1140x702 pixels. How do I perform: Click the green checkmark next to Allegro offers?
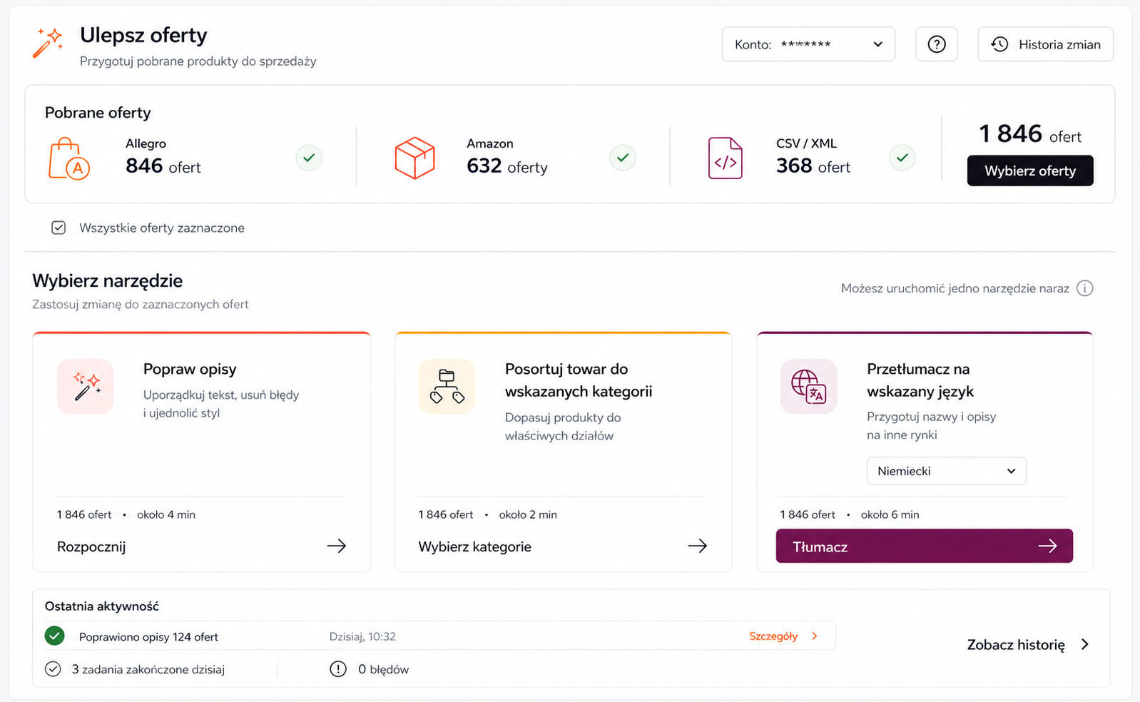coord(309,158)
